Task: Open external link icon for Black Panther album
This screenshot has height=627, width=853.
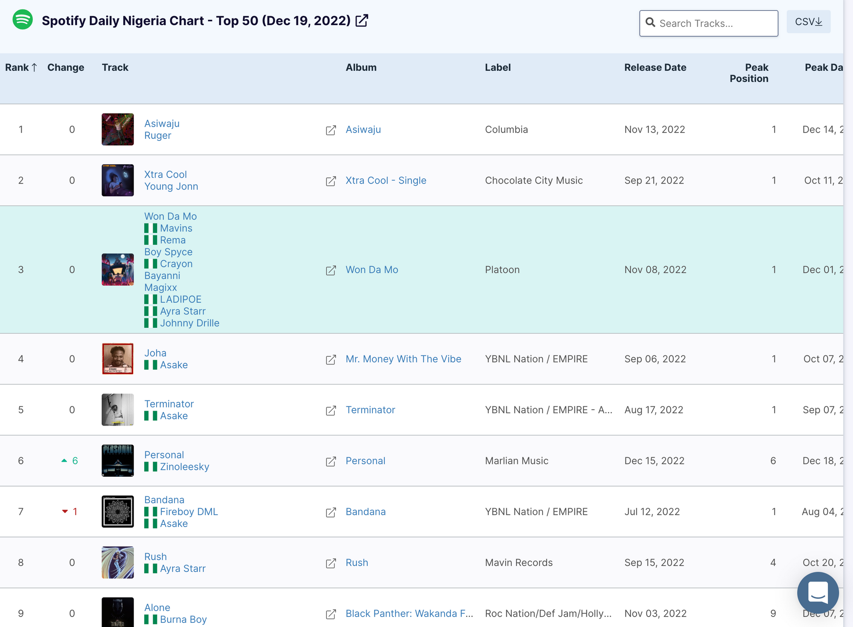Action: point(331,614)
